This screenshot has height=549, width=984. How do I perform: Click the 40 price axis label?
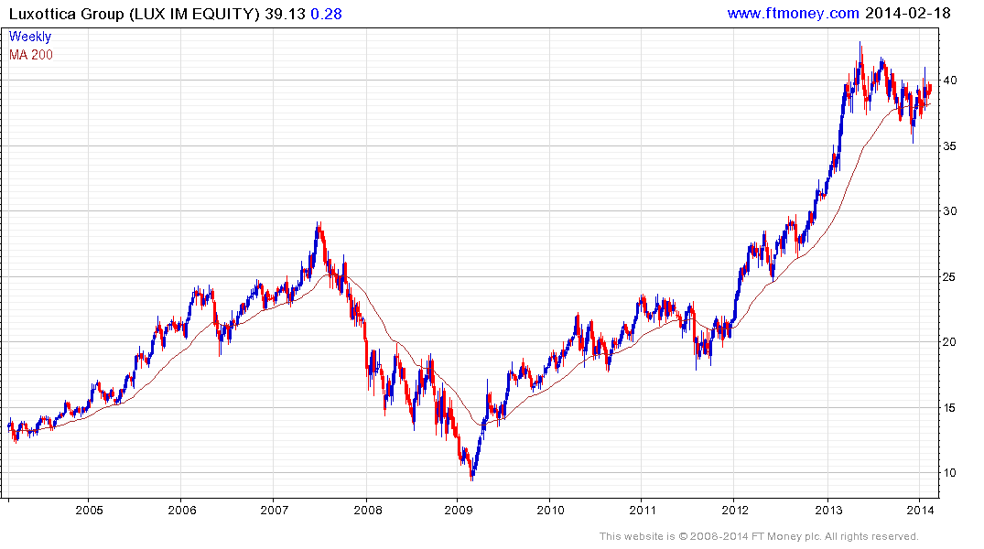point(950,81)
